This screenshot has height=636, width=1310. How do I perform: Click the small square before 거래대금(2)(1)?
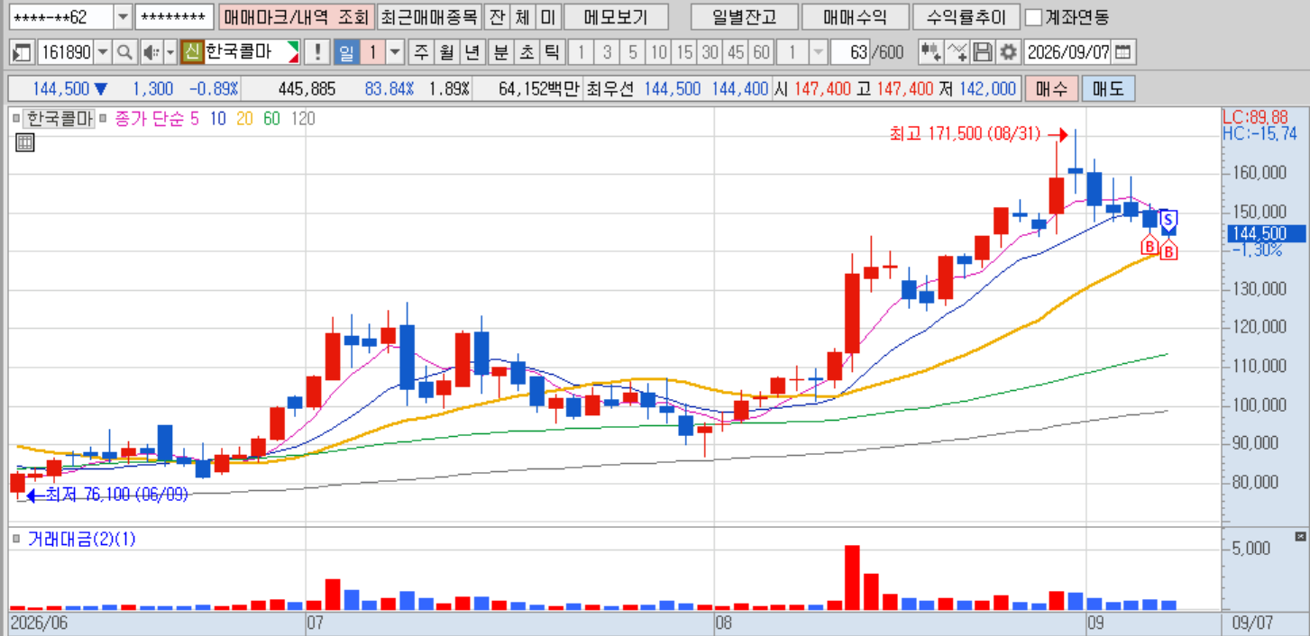[16, 539]
